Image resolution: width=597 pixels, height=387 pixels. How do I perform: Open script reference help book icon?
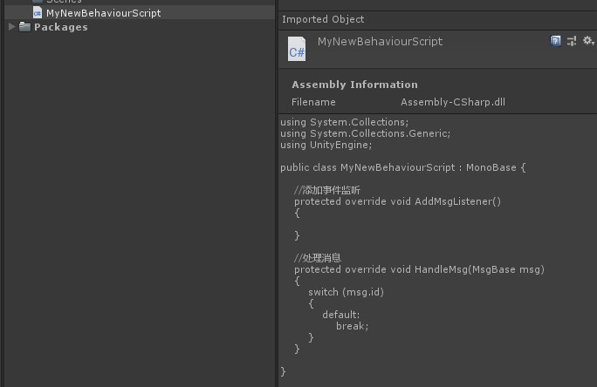click(x=556, y=41)
